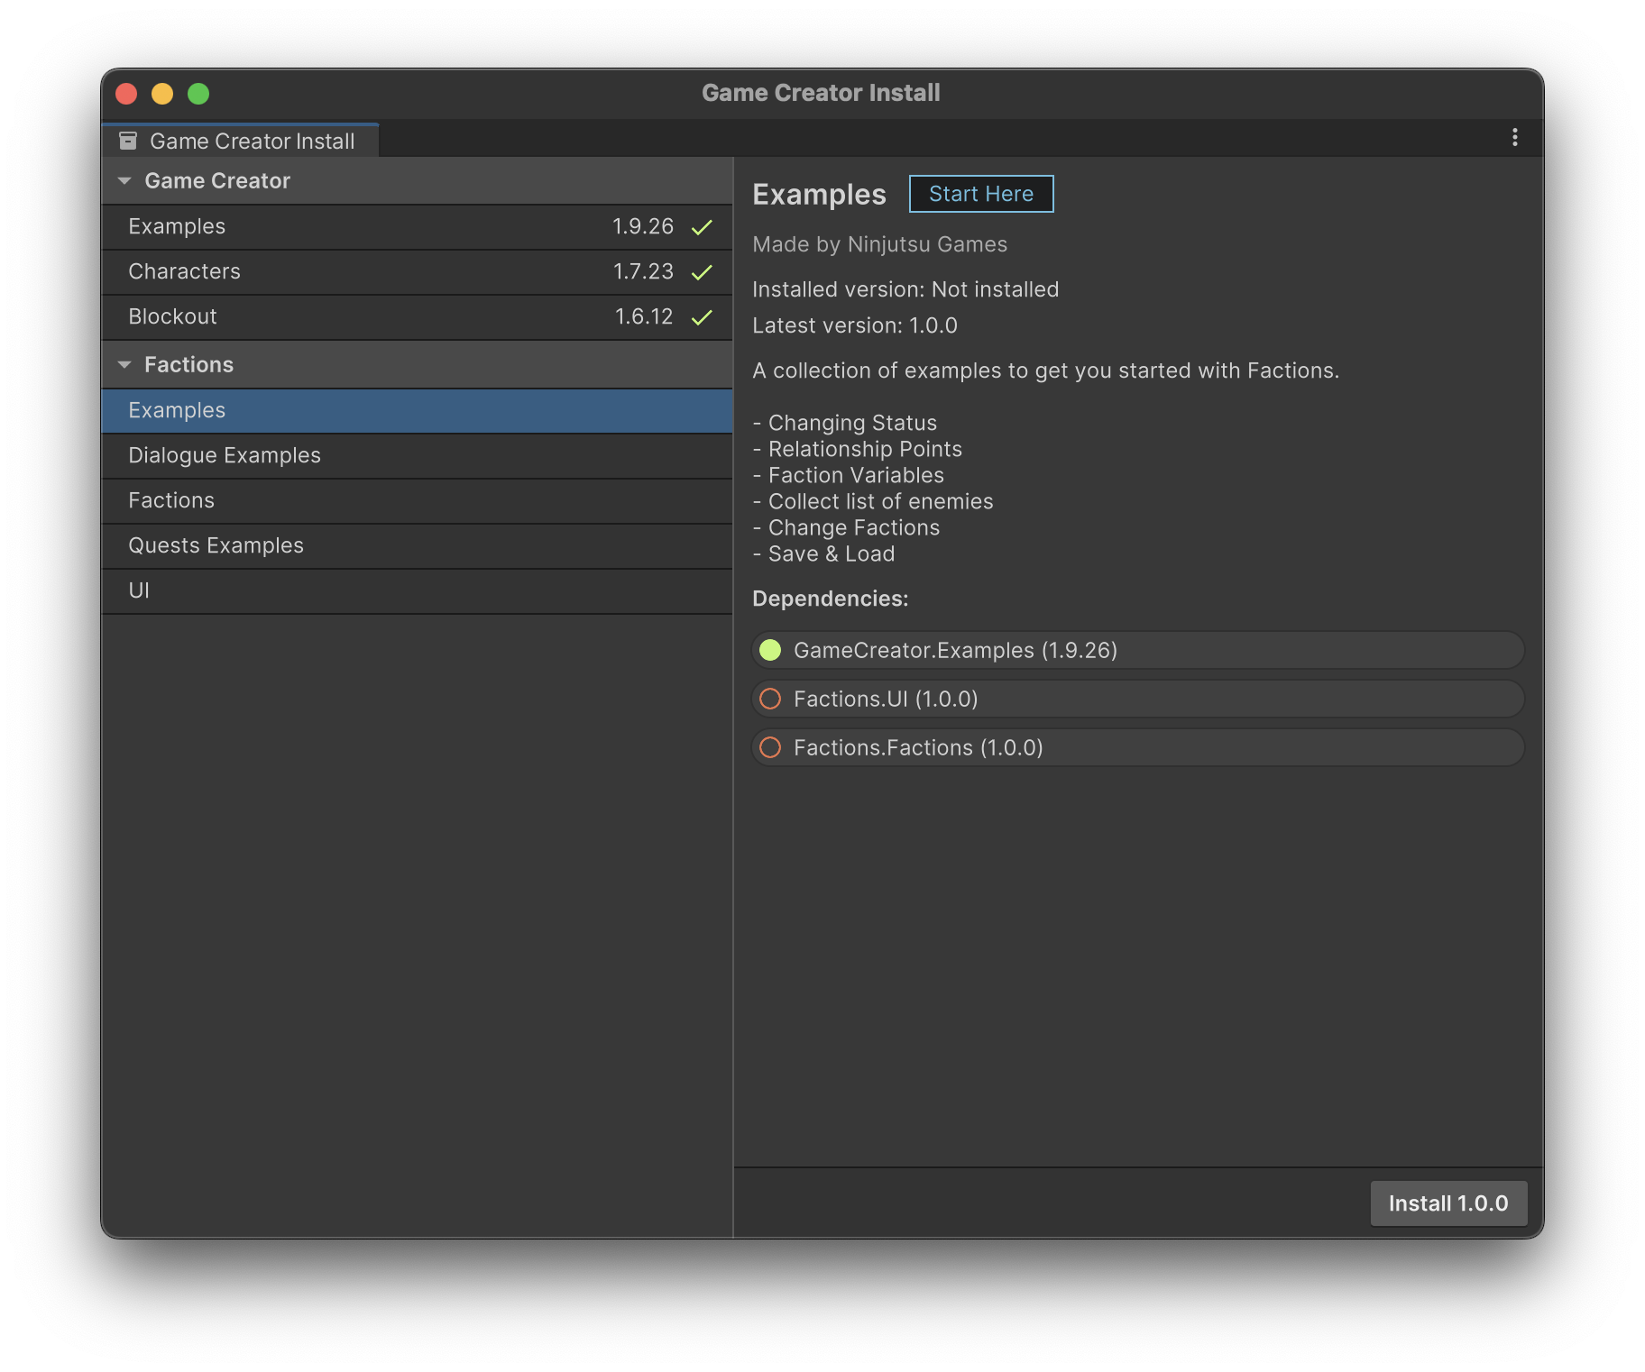Click green checkmark beside Examples 1.9.26
The image size is (1645, 1372).
tap(702, 227)
